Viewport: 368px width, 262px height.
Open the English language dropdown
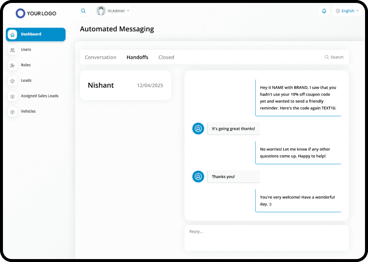[x=347, y=11]
